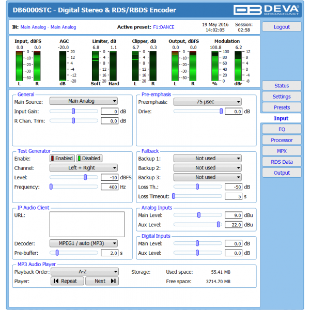
Task: Open the IP audio Decoder dropdown
Action: [x=83, y=243]
